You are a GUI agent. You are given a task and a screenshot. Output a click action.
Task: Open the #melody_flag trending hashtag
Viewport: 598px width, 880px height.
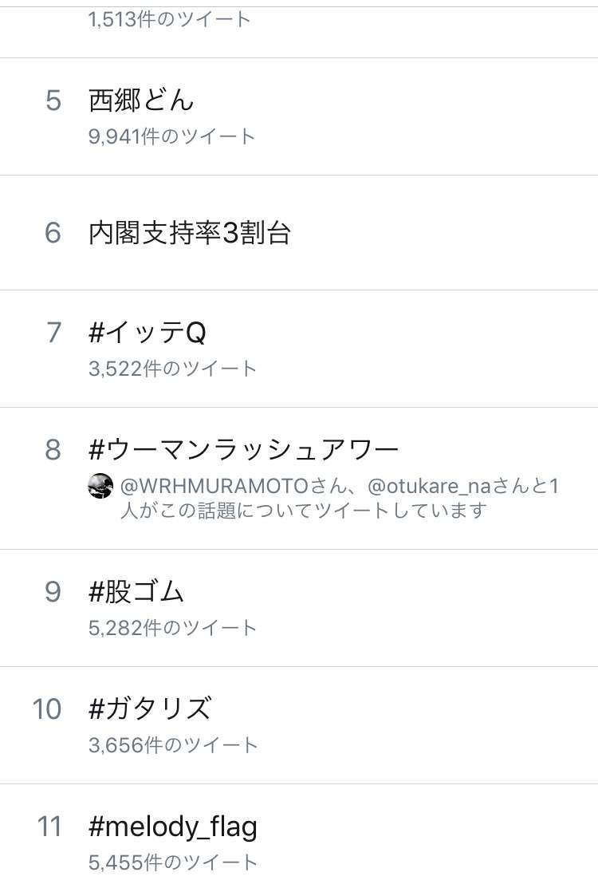click(173, 827)
